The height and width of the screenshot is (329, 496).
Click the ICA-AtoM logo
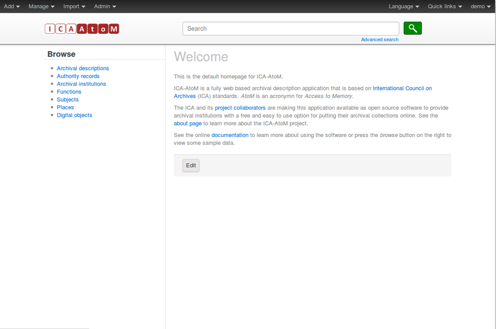[81, 29]
